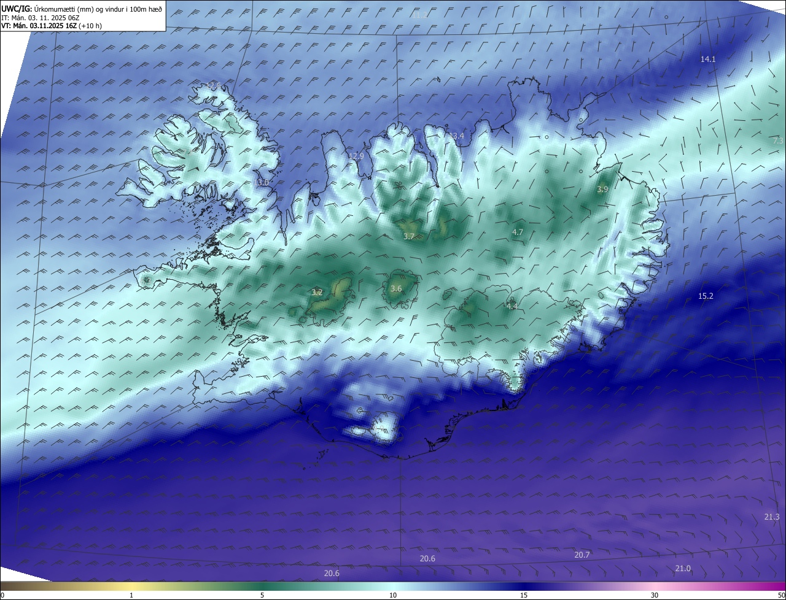
Task: Click the legend tick labeled 50
Action: click(x=782, y=595)
